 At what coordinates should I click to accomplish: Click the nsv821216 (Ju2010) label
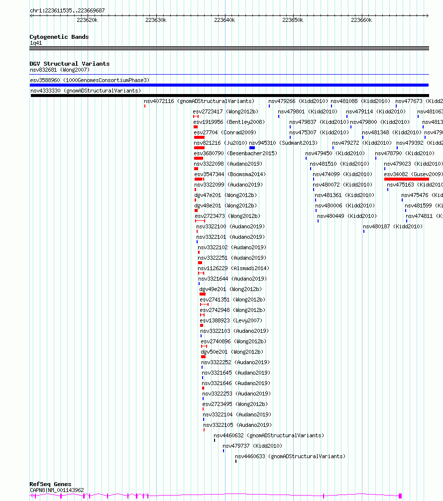pos(221,143)
